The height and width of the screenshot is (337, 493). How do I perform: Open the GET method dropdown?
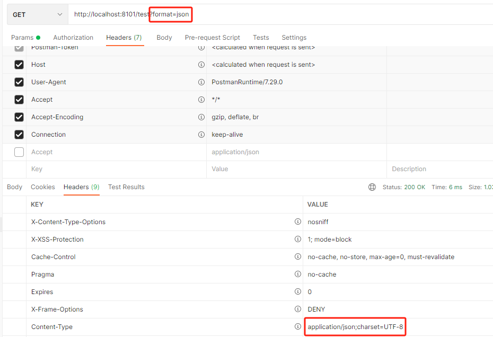tap(38, 14)
